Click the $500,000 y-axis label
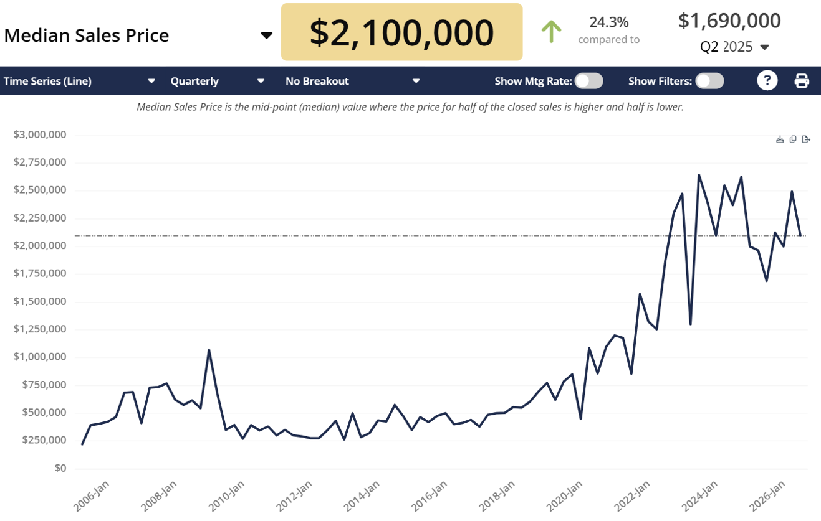This screenshot has height=521, width=821. pyautogui.click(x=45, y=413)
